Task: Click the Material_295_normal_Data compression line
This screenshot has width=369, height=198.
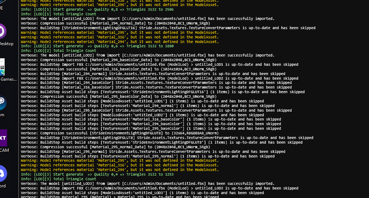Action: click(x=115, y=147)
